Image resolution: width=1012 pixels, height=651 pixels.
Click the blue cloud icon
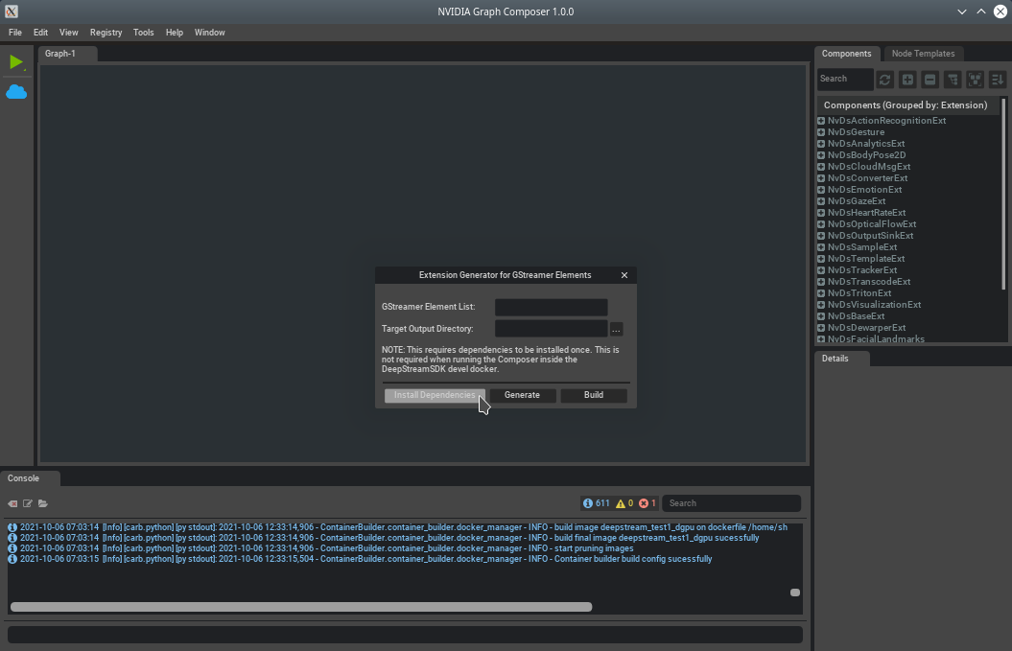(x=16, y=92)
